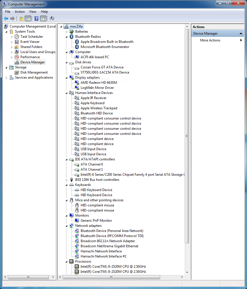Image resolution: width=247 pixels, height=289 pixels.
Task: Click the Local Users and Groups icon
Action: coord(17,52)
